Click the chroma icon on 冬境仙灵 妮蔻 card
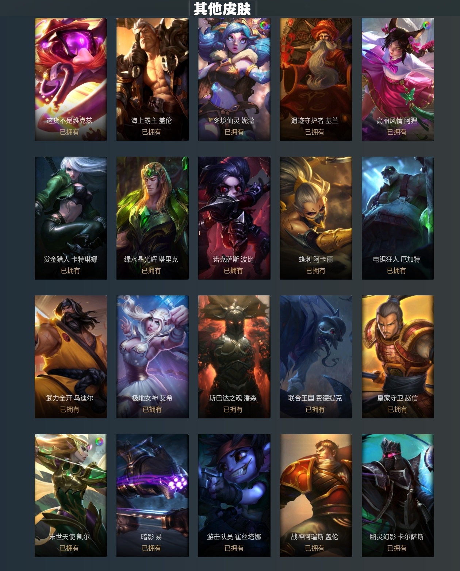 click(x=264, y=25)
